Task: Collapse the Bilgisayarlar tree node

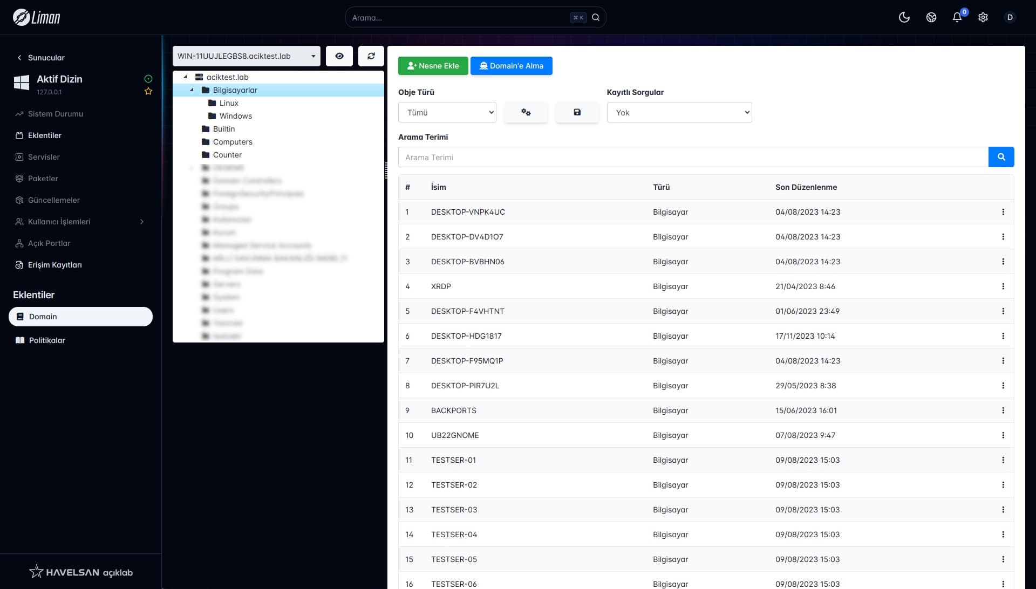Action: pyautogui.click(x=192, y=90)
